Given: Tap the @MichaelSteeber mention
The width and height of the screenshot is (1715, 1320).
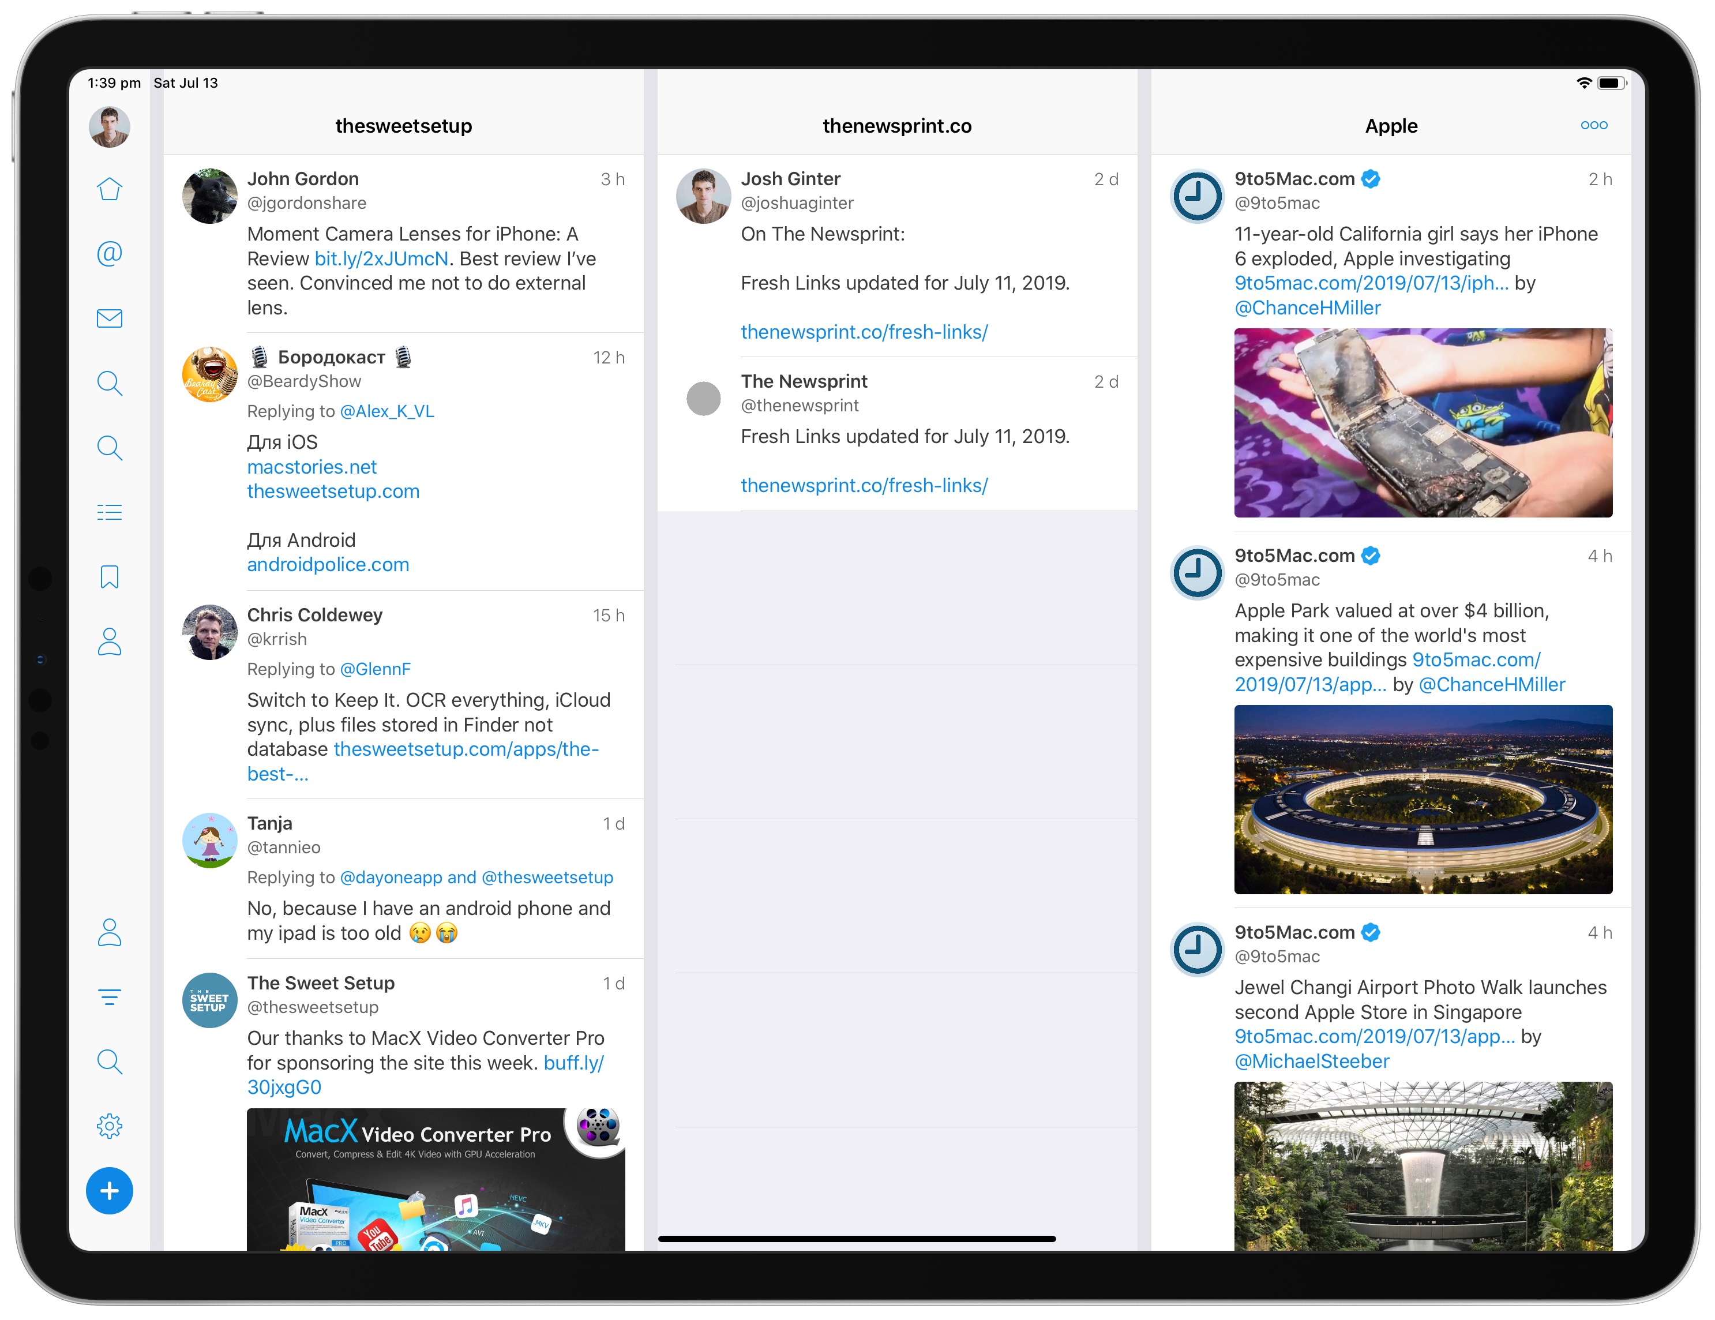Looking at the screenshot, I should click(1312, 1062).
